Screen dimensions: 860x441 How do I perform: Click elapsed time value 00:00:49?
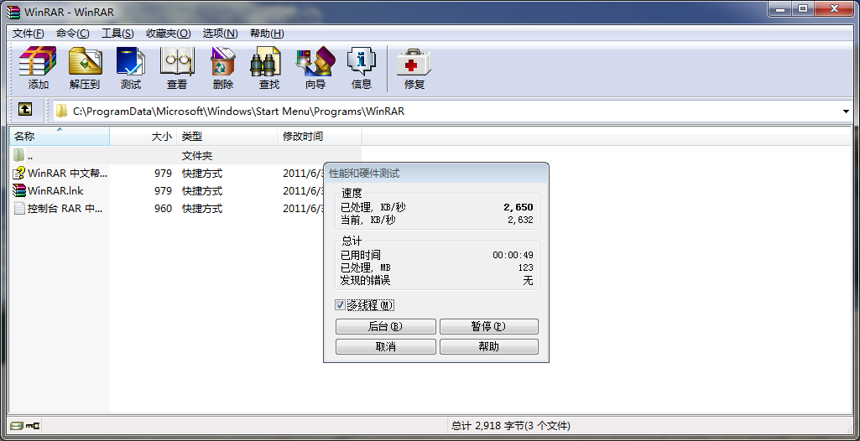tap(513, 255)
